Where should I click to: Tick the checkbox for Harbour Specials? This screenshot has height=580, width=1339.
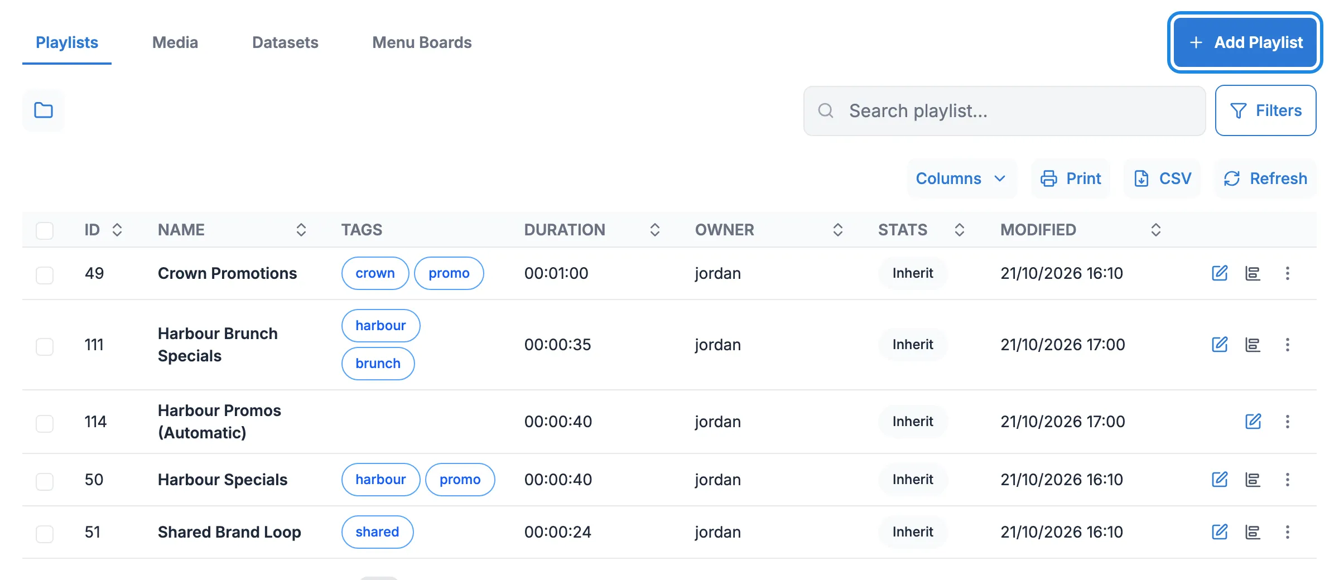[x=45, y=481]
